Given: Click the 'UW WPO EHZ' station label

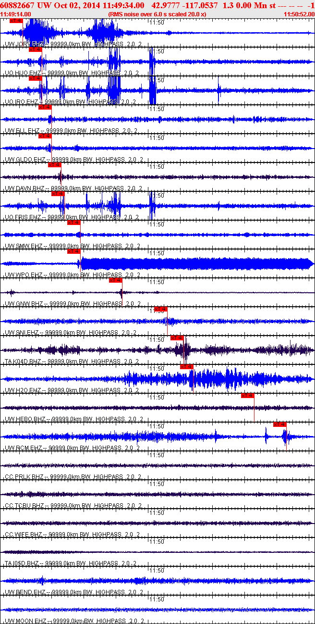Looking at the screenshot, I should tap(23, 275).
